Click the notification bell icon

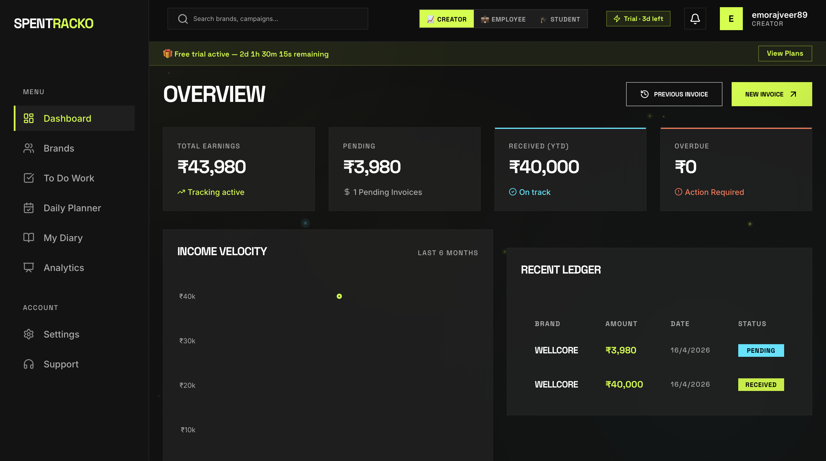pyautogui.click(x=695, y=19)
